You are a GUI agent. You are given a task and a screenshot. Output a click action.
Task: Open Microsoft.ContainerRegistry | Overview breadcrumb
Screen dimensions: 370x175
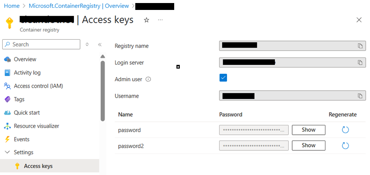pos(79,6)
